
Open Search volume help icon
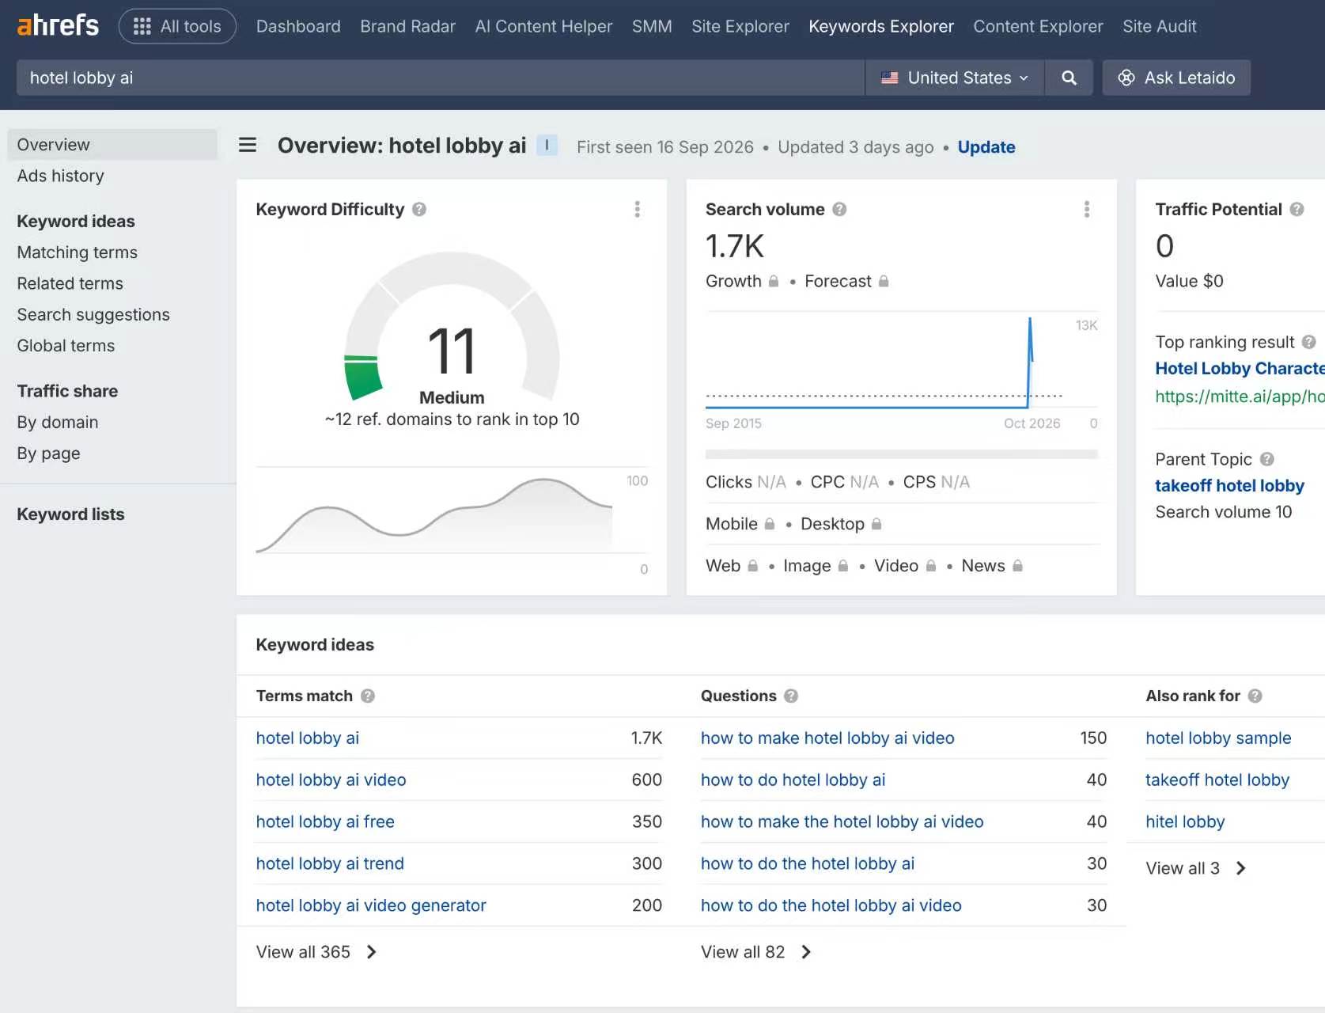839,209
